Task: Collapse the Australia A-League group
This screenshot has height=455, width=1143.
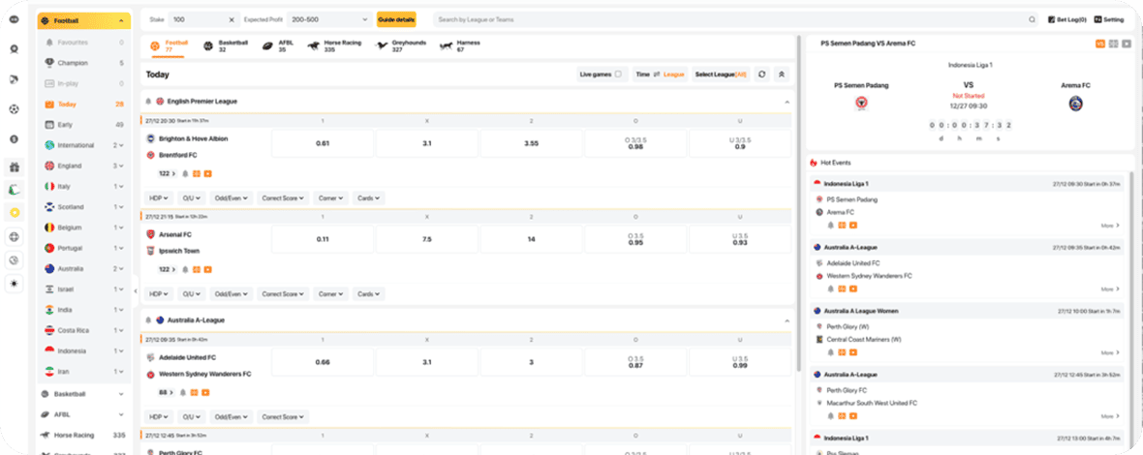Action: coord(787,321)
